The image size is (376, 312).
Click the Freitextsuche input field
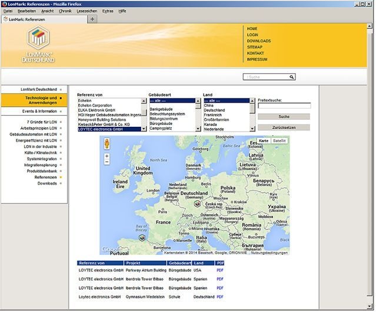(284, 106)
